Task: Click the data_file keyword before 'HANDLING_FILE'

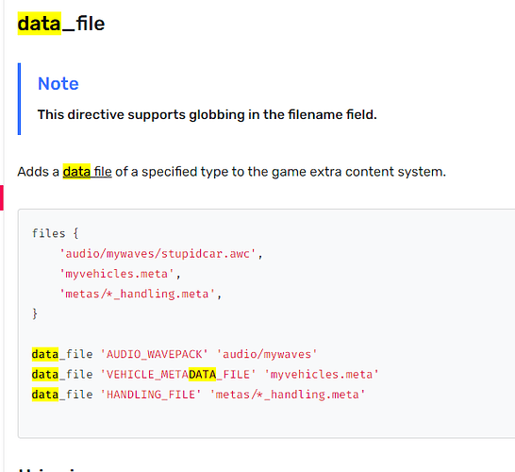Action: coord(62,395)
